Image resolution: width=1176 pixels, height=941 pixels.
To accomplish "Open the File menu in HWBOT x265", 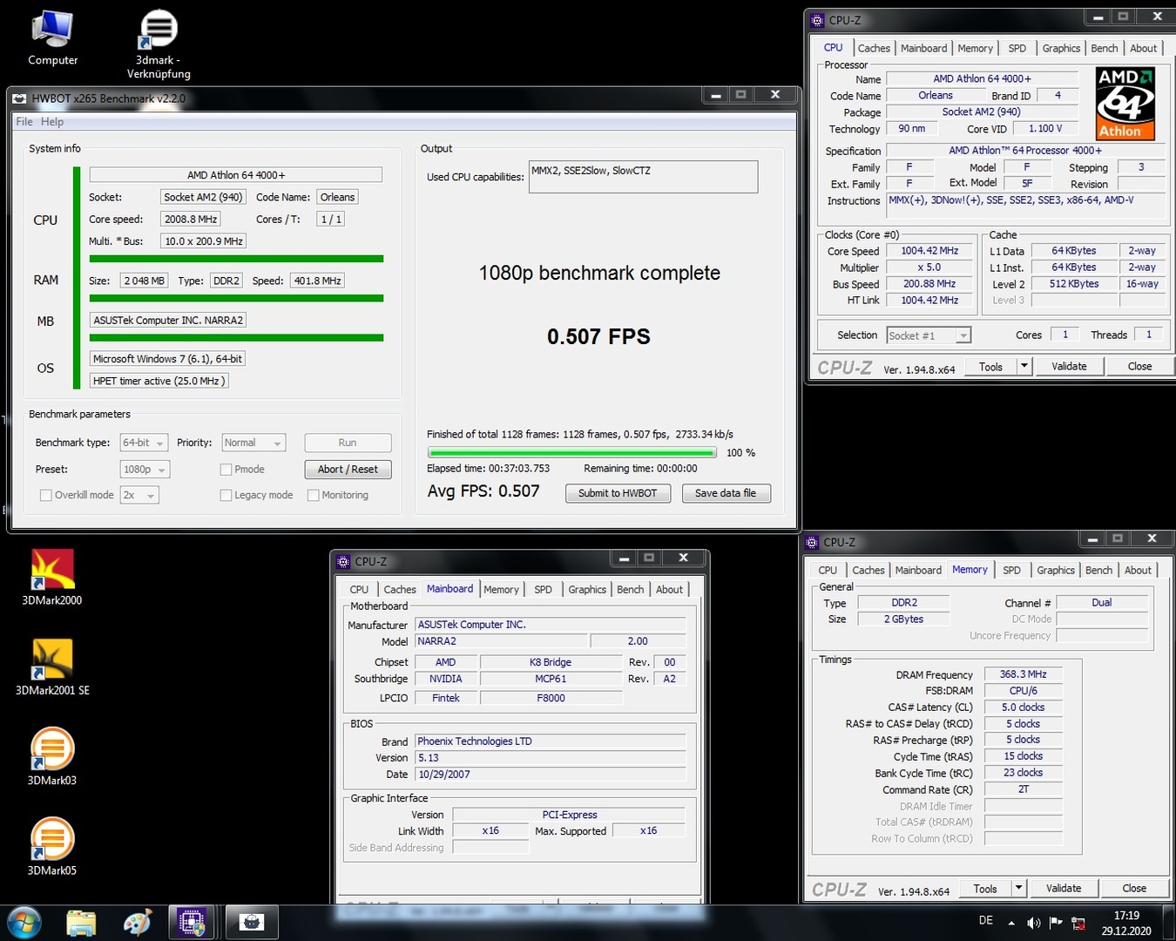I will click(24, 122).
